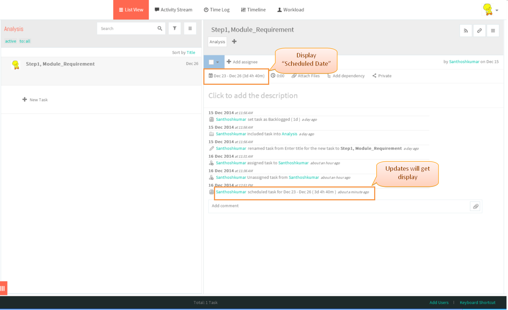Change sorting via the Title link
The image size is (508, 310).
191,53
